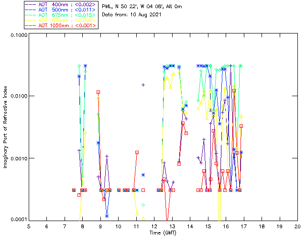
Task: Click the x-axis tick label 12
Action: [x=154, y=226]
